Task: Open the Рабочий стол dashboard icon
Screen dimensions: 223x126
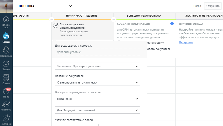Action: click(6, 22)
